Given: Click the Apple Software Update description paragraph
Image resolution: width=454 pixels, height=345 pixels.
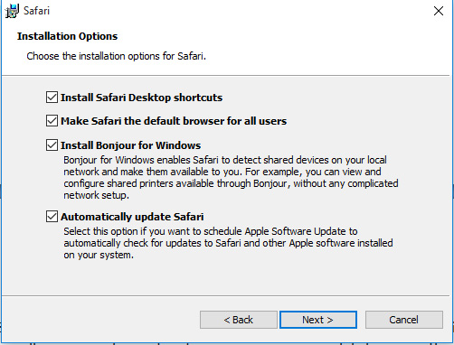Looking at the screenshot, I should click(x=228, y=243).
